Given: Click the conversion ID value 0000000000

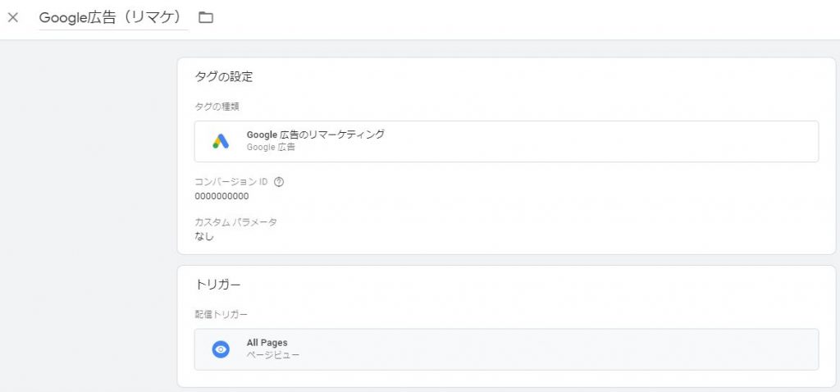Looking at the screenshot, I should click(x=221, y=196).
